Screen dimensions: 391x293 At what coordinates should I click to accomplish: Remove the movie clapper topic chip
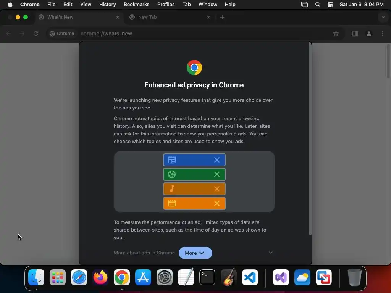pos(217,203)
